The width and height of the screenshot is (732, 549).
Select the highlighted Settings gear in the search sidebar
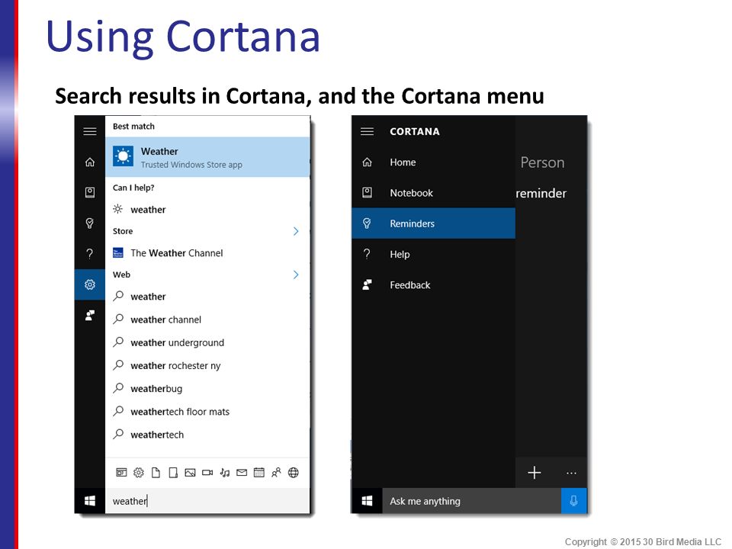(x=90, y=284)
